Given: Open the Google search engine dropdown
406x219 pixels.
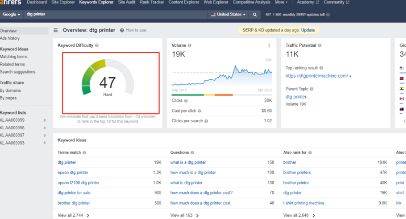Looking at the screenshot, I should [x=10, y=14].
